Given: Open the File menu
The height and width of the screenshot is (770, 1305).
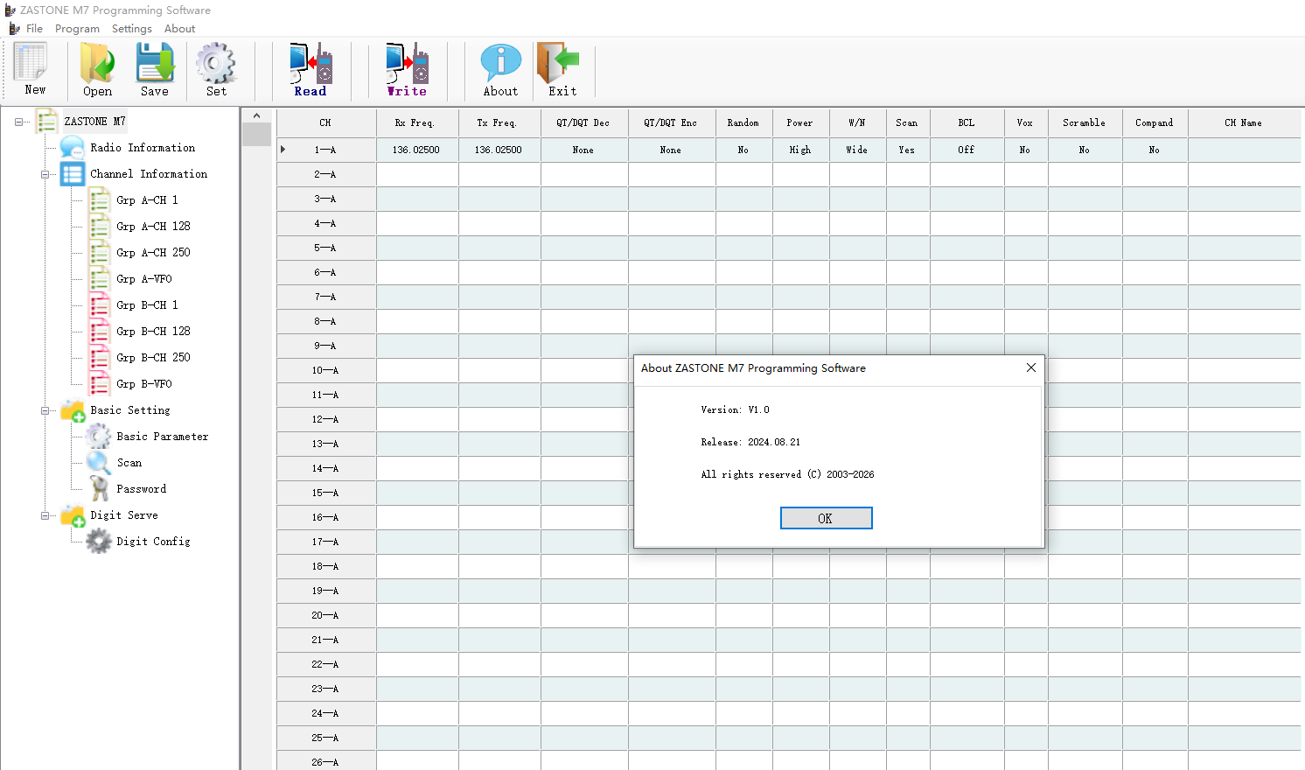Looking at the screenshot, I should [34, 29].
